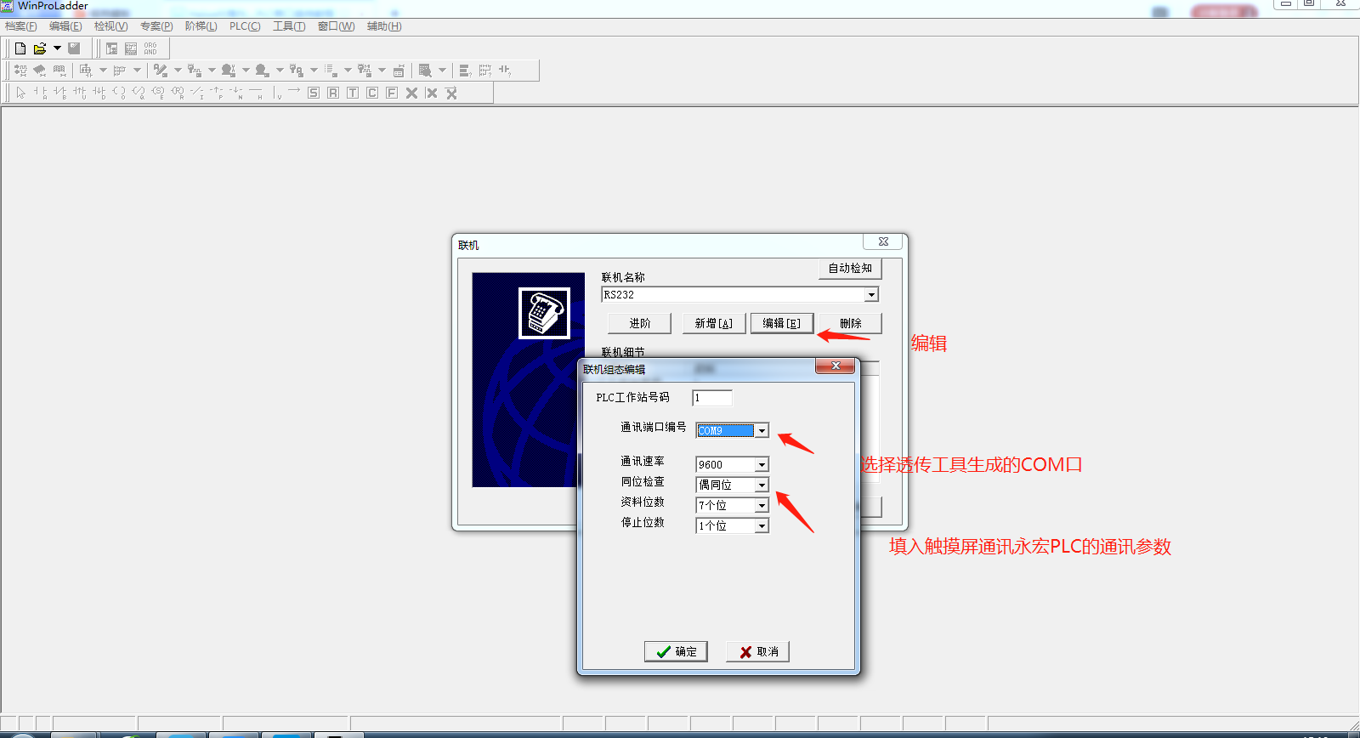Image resolution: width=1360 pixels, height=738 pixels.
Task: Expand the 联机名称 RS232 combo box
Action: pos(871,295)
